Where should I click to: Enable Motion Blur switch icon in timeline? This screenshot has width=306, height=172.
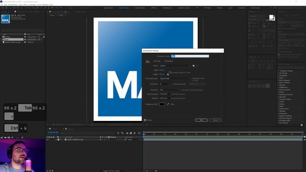[x=134, y=133]
